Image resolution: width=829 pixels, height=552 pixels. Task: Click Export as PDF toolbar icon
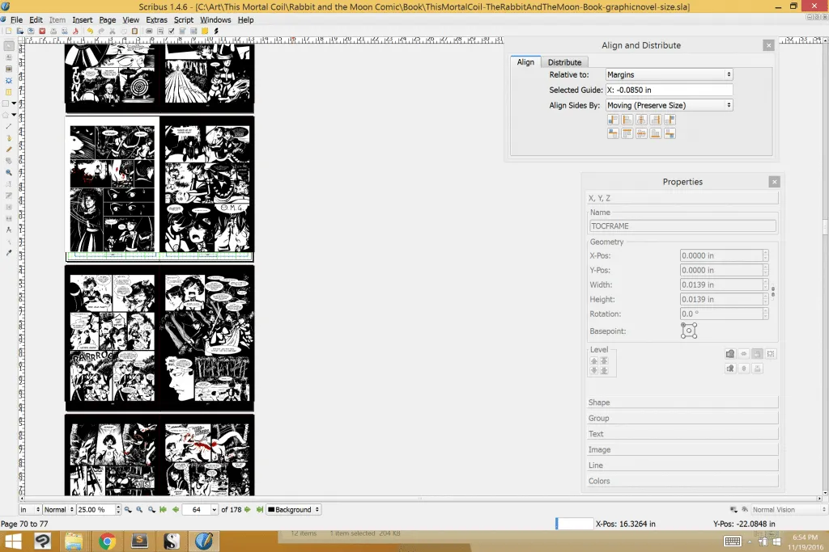75,31
